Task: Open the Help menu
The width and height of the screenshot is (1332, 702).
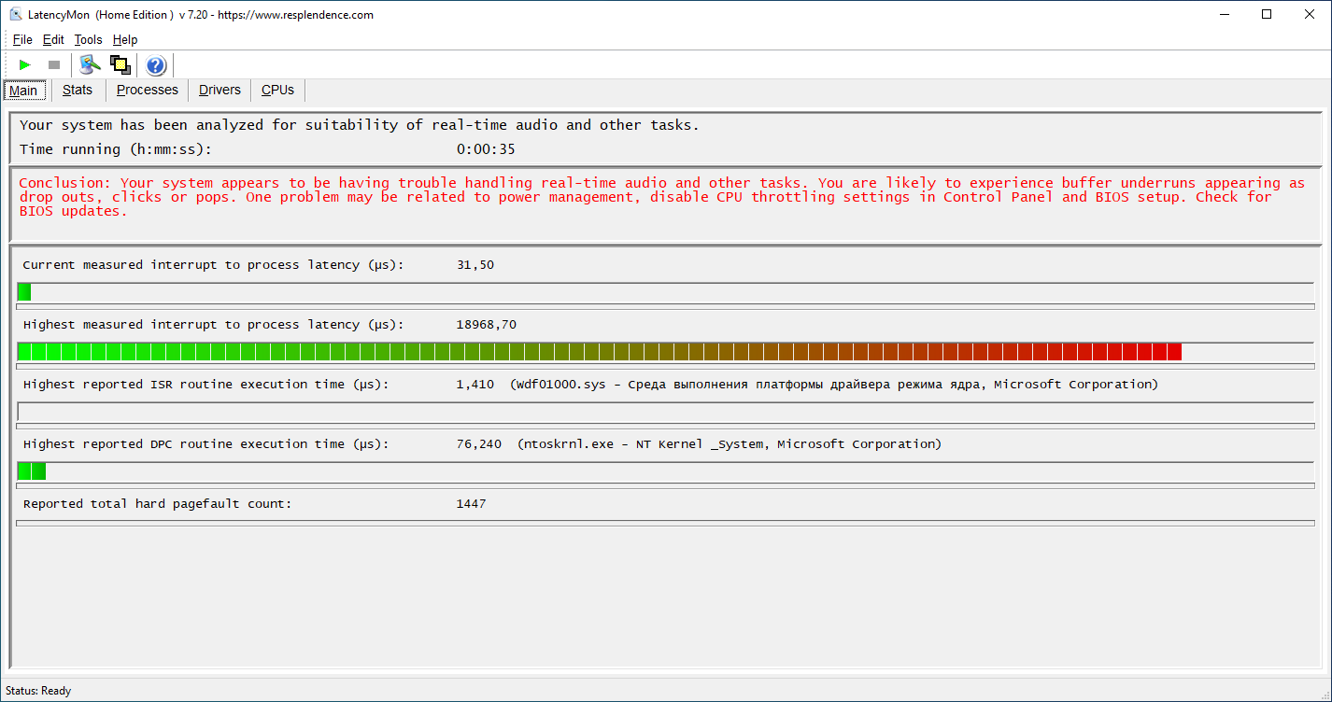Action: tap(125, 39)
